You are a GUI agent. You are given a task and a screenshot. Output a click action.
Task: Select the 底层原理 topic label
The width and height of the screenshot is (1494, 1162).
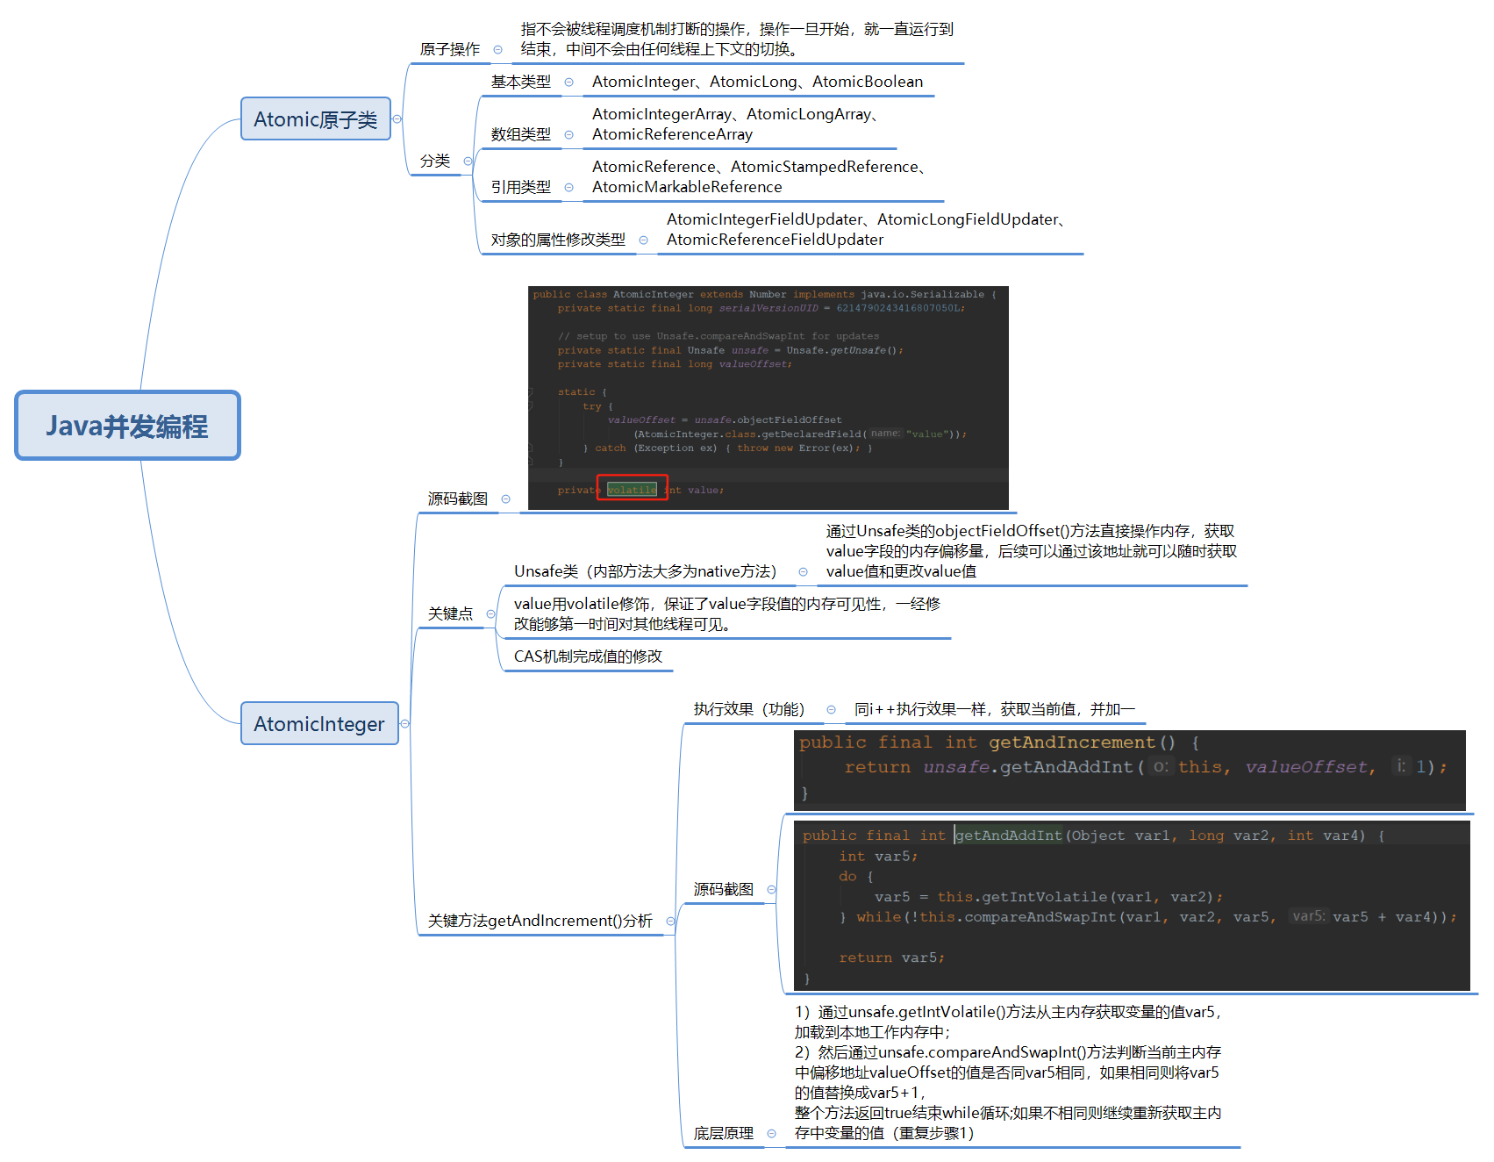point(724,1133)
